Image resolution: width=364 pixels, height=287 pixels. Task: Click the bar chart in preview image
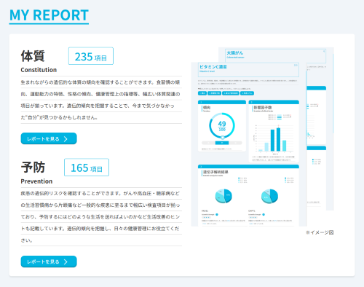274,139
